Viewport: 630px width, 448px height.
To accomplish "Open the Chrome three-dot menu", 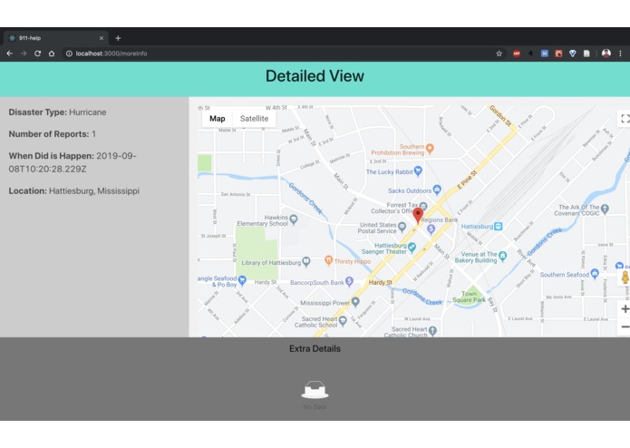I will [x=620, y=54].
